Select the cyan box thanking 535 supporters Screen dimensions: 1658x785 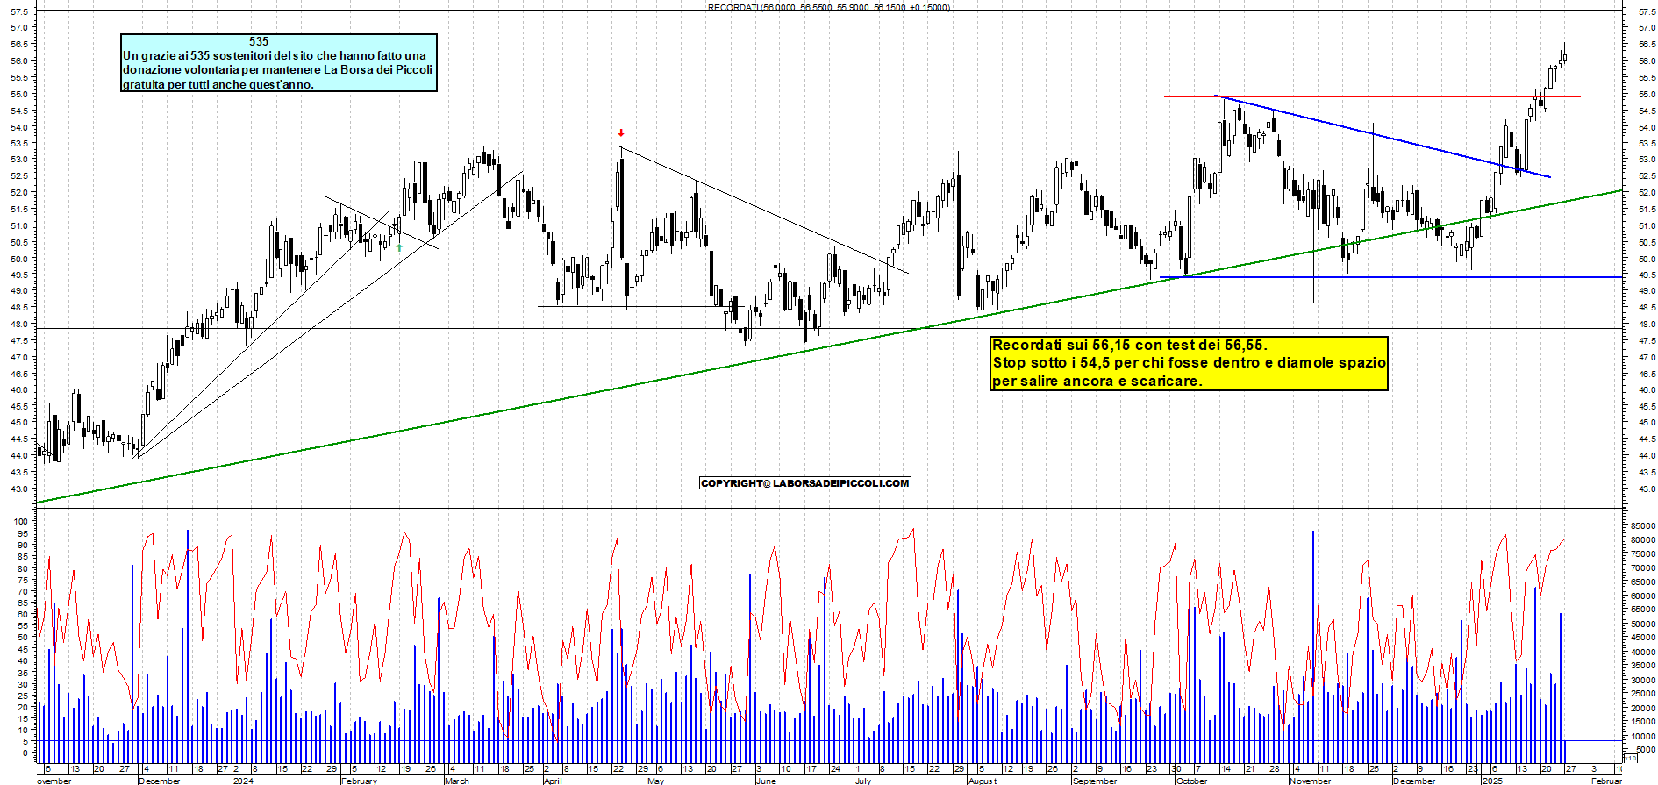click(x=279, y=62)
